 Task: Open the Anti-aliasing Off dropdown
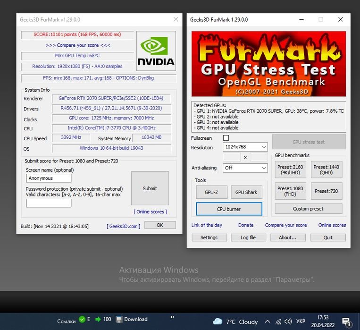(245, 168)
